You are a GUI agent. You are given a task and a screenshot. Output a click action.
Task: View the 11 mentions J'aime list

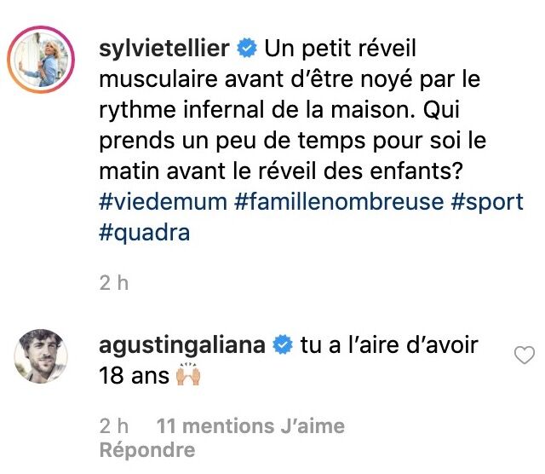(x=250, y=426)
